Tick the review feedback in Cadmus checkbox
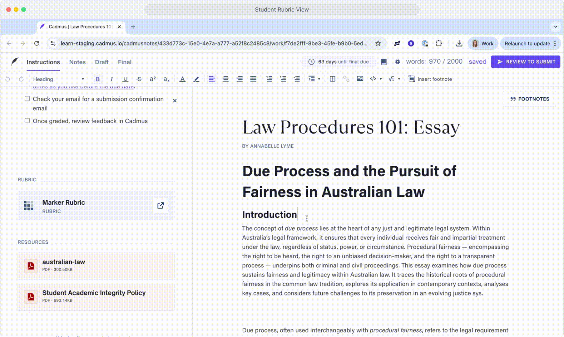This screenshot has width=564, height=337. coord(27,121)
